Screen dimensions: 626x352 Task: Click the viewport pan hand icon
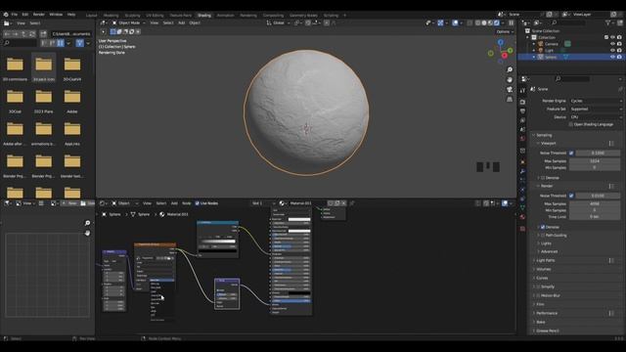[510, 80]
